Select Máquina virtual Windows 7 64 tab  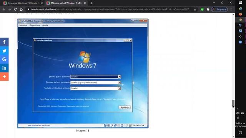tap(66, 3)
